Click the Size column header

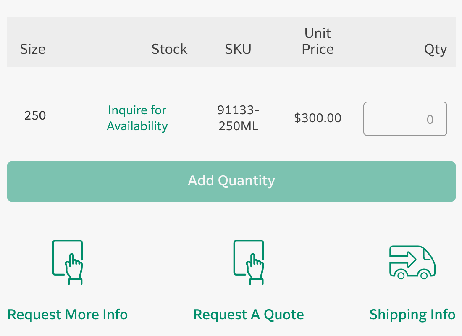tap(32, 49)
